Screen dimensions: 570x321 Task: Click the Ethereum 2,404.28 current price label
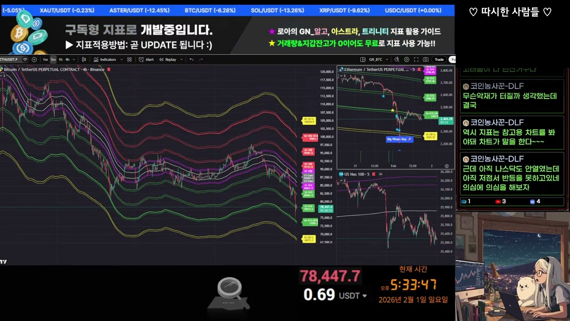446,120
